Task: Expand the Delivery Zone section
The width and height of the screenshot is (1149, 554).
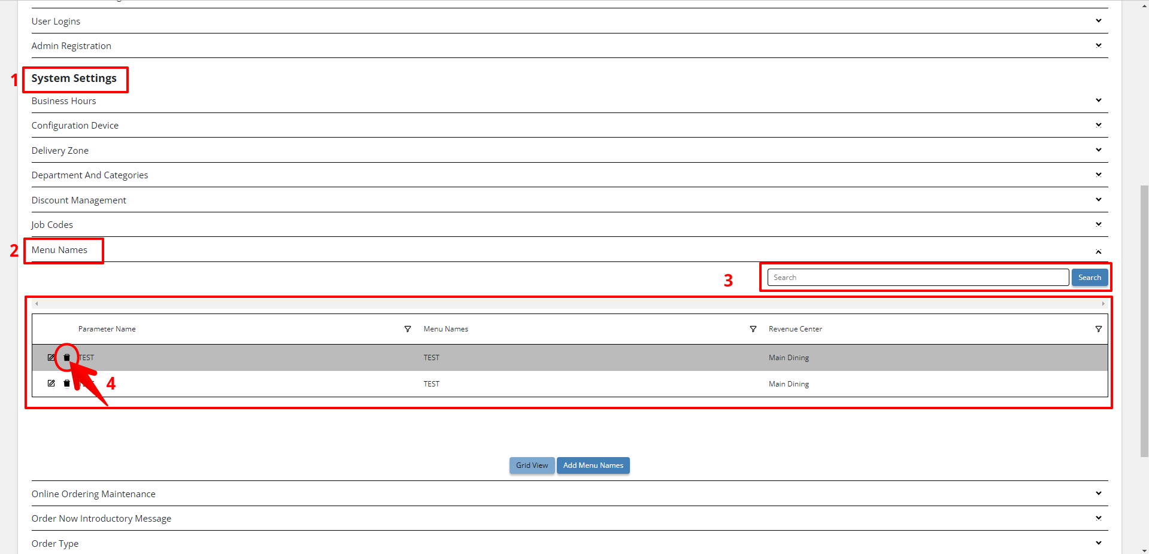Action: pyautogui.click(x=1098, y=150)
